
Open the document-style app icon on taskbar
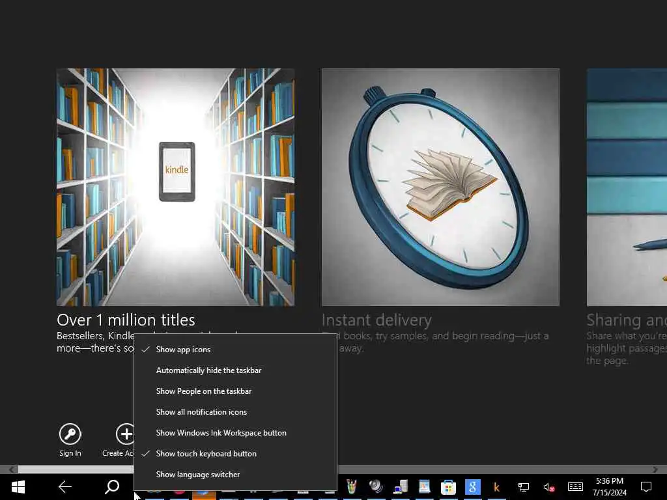click(424, 486)
